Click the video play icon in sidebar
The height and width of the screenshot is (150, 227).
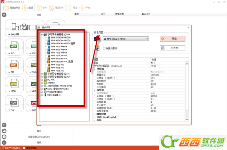(4, 15)
